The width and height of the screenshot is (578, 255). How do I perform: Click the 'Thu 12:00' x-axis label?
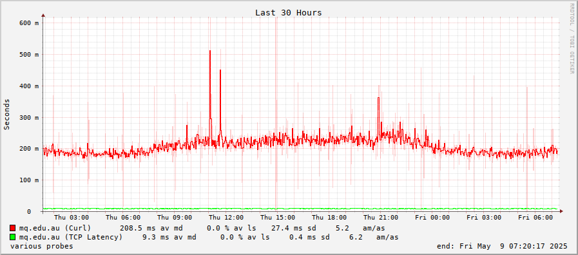(x=226, y=218)
